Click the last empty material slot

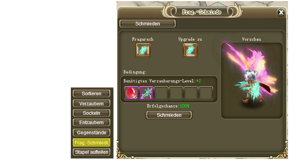point(206,93)
